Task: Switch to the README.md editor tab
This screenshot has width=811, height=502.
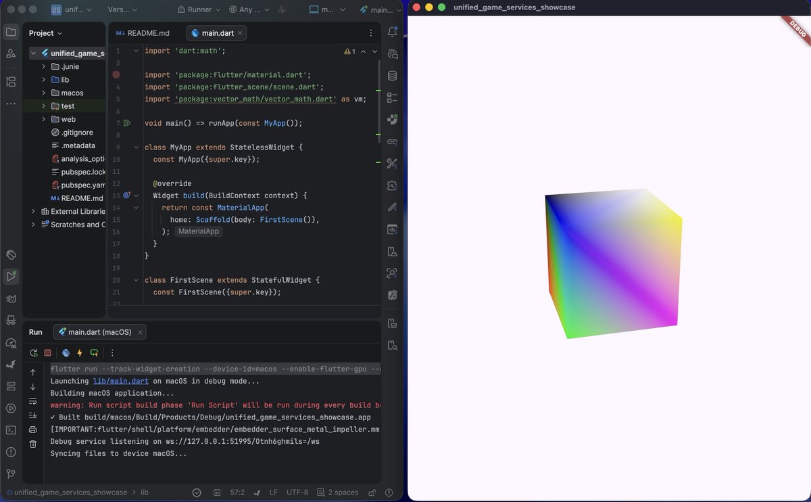Action: (143, 32)
